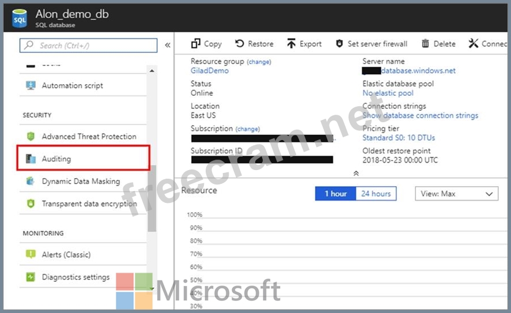
Task: Click the sidebar scrollbar thumb
Action: coord(152,198)
